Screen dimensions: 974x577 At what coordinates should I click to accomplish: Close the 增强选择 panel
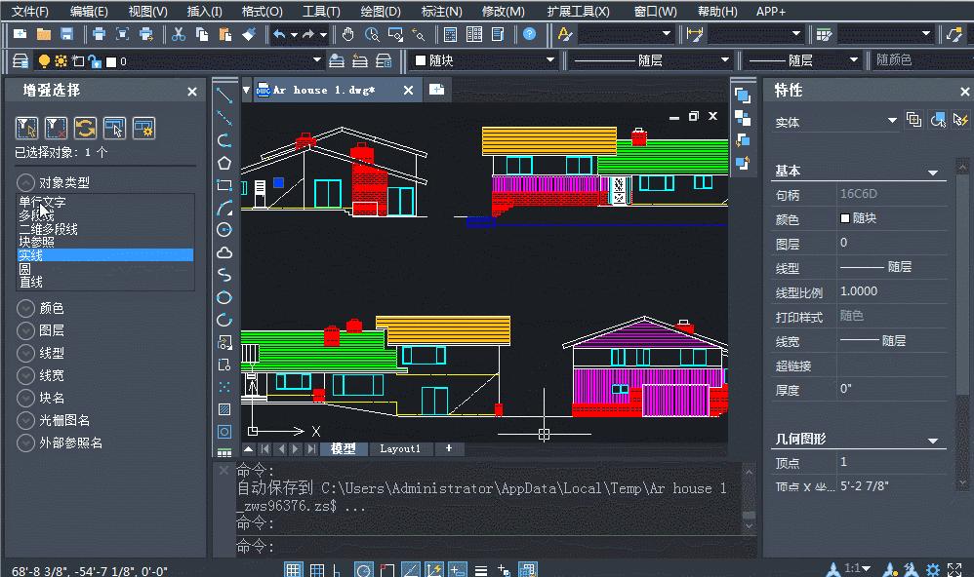pos(192,92)
